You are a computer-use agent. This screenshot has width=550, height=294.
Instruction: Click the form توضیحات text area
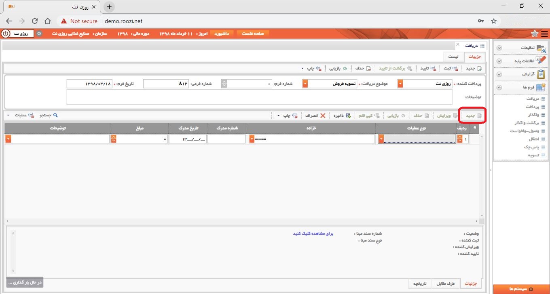(260, 97)
